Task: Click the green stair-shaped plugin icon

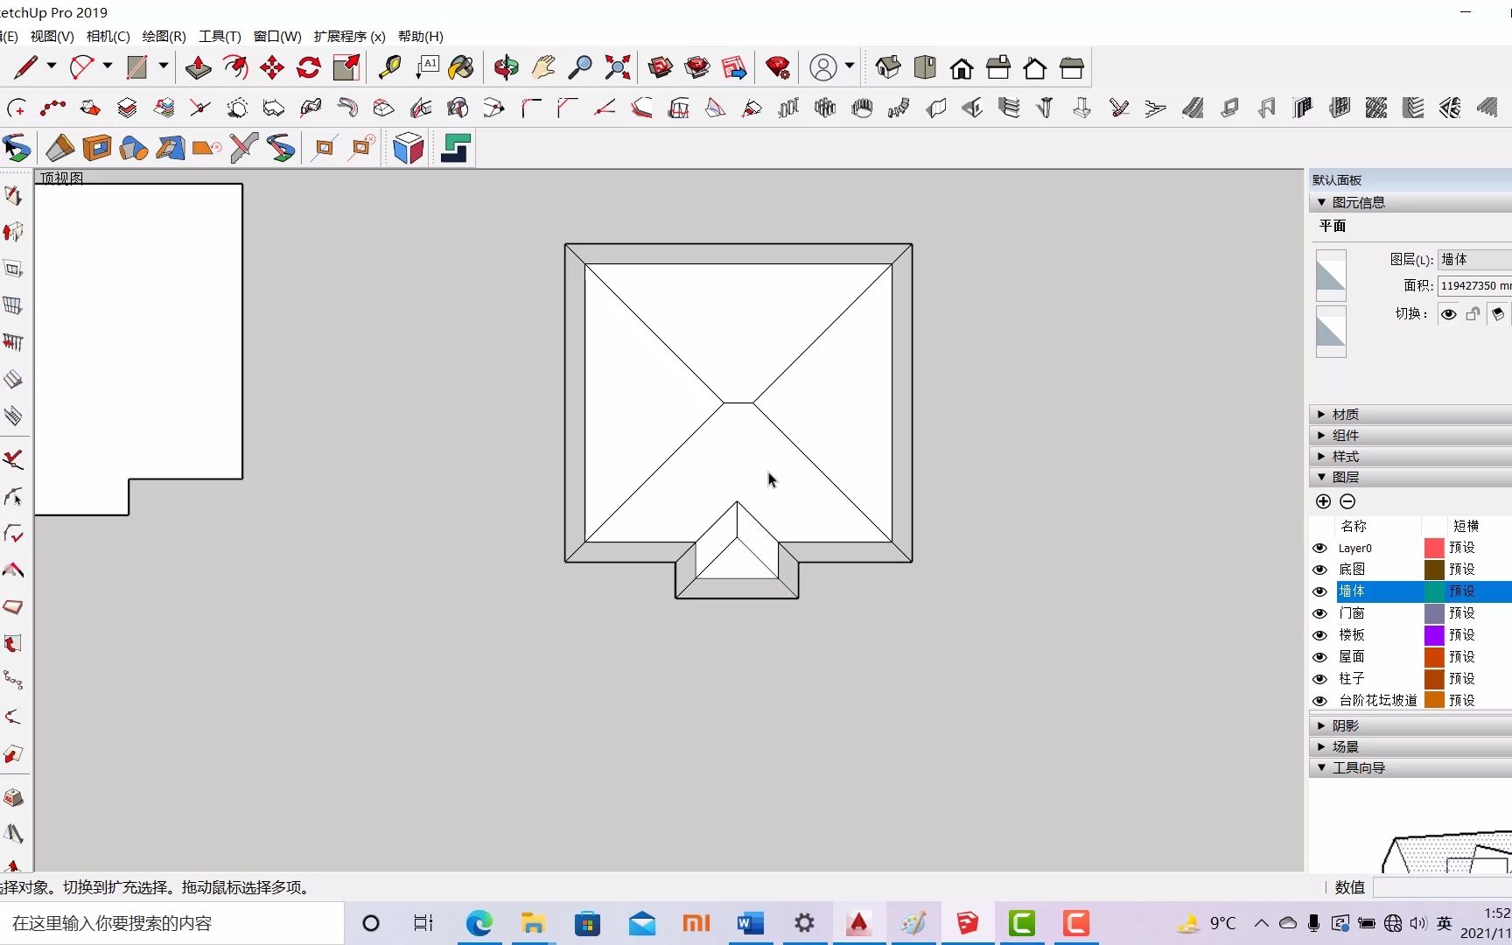Action: click(455, 149)
